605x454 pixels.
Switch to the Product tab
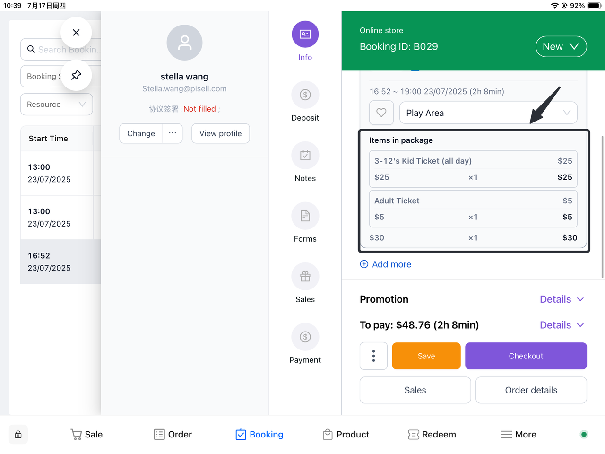346,435
